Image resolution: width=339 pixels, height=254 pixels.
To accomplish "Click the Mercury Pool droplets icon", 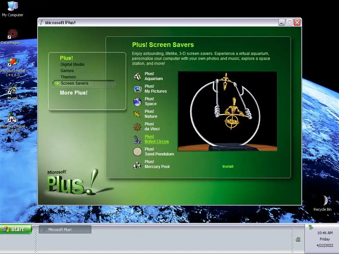I will pyautogui.click(x=137, y=164).
